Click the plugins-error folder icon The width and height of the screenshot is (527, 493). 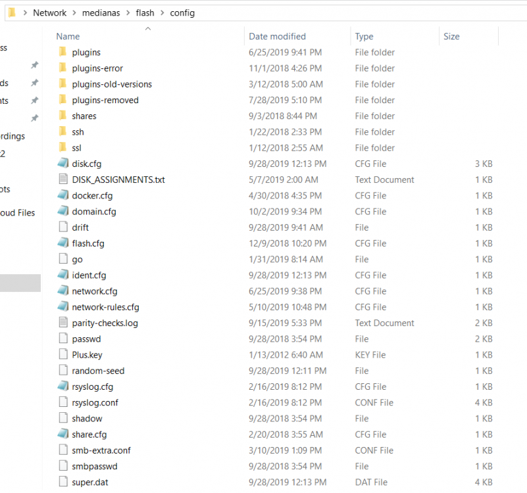tap(63, 68)
